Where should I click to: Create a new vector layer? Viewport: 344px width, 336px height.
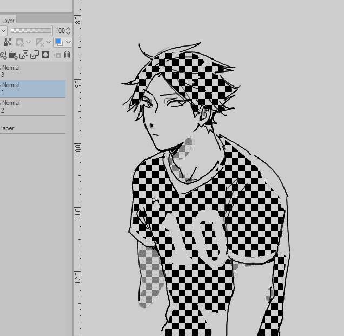coord(3,55)
